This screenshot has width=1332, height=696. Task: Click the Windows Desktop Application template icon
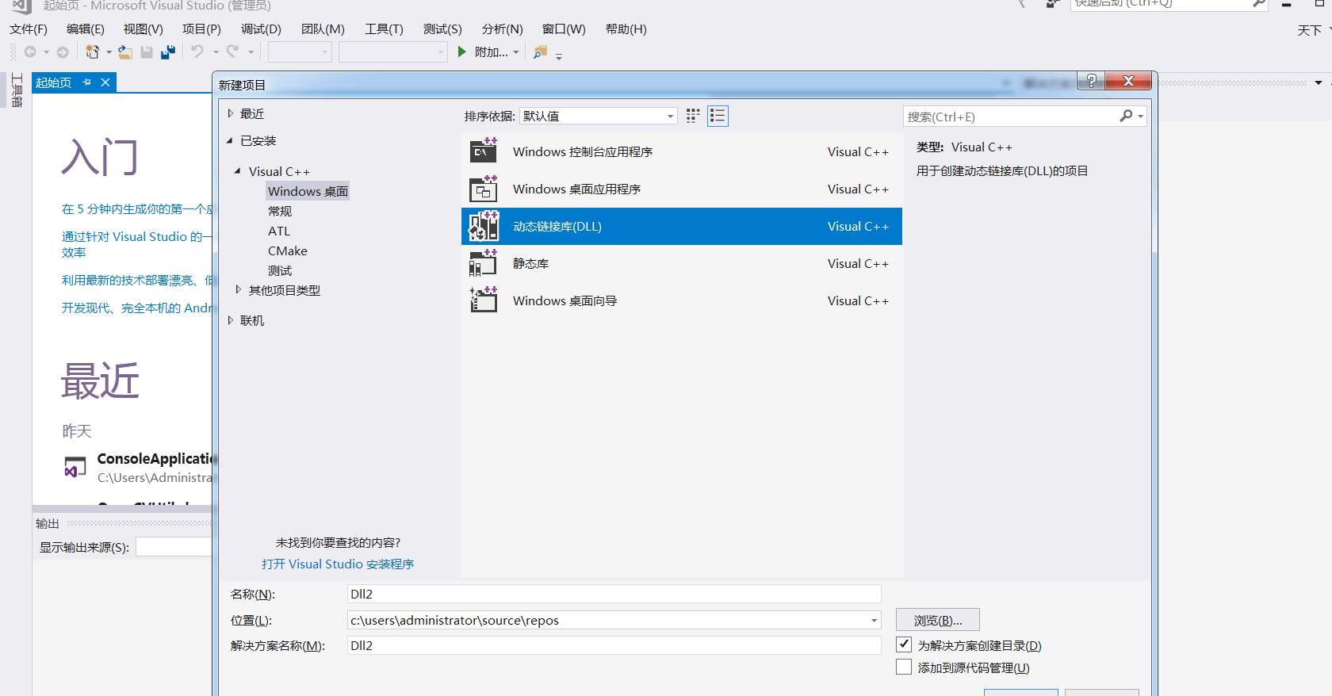484,189
